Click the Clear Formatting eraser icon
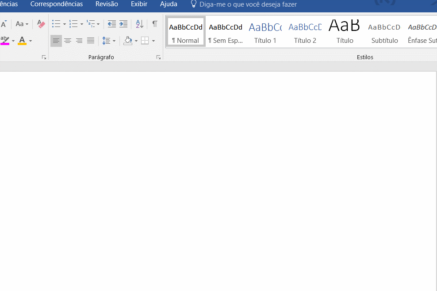 [41, 24]
